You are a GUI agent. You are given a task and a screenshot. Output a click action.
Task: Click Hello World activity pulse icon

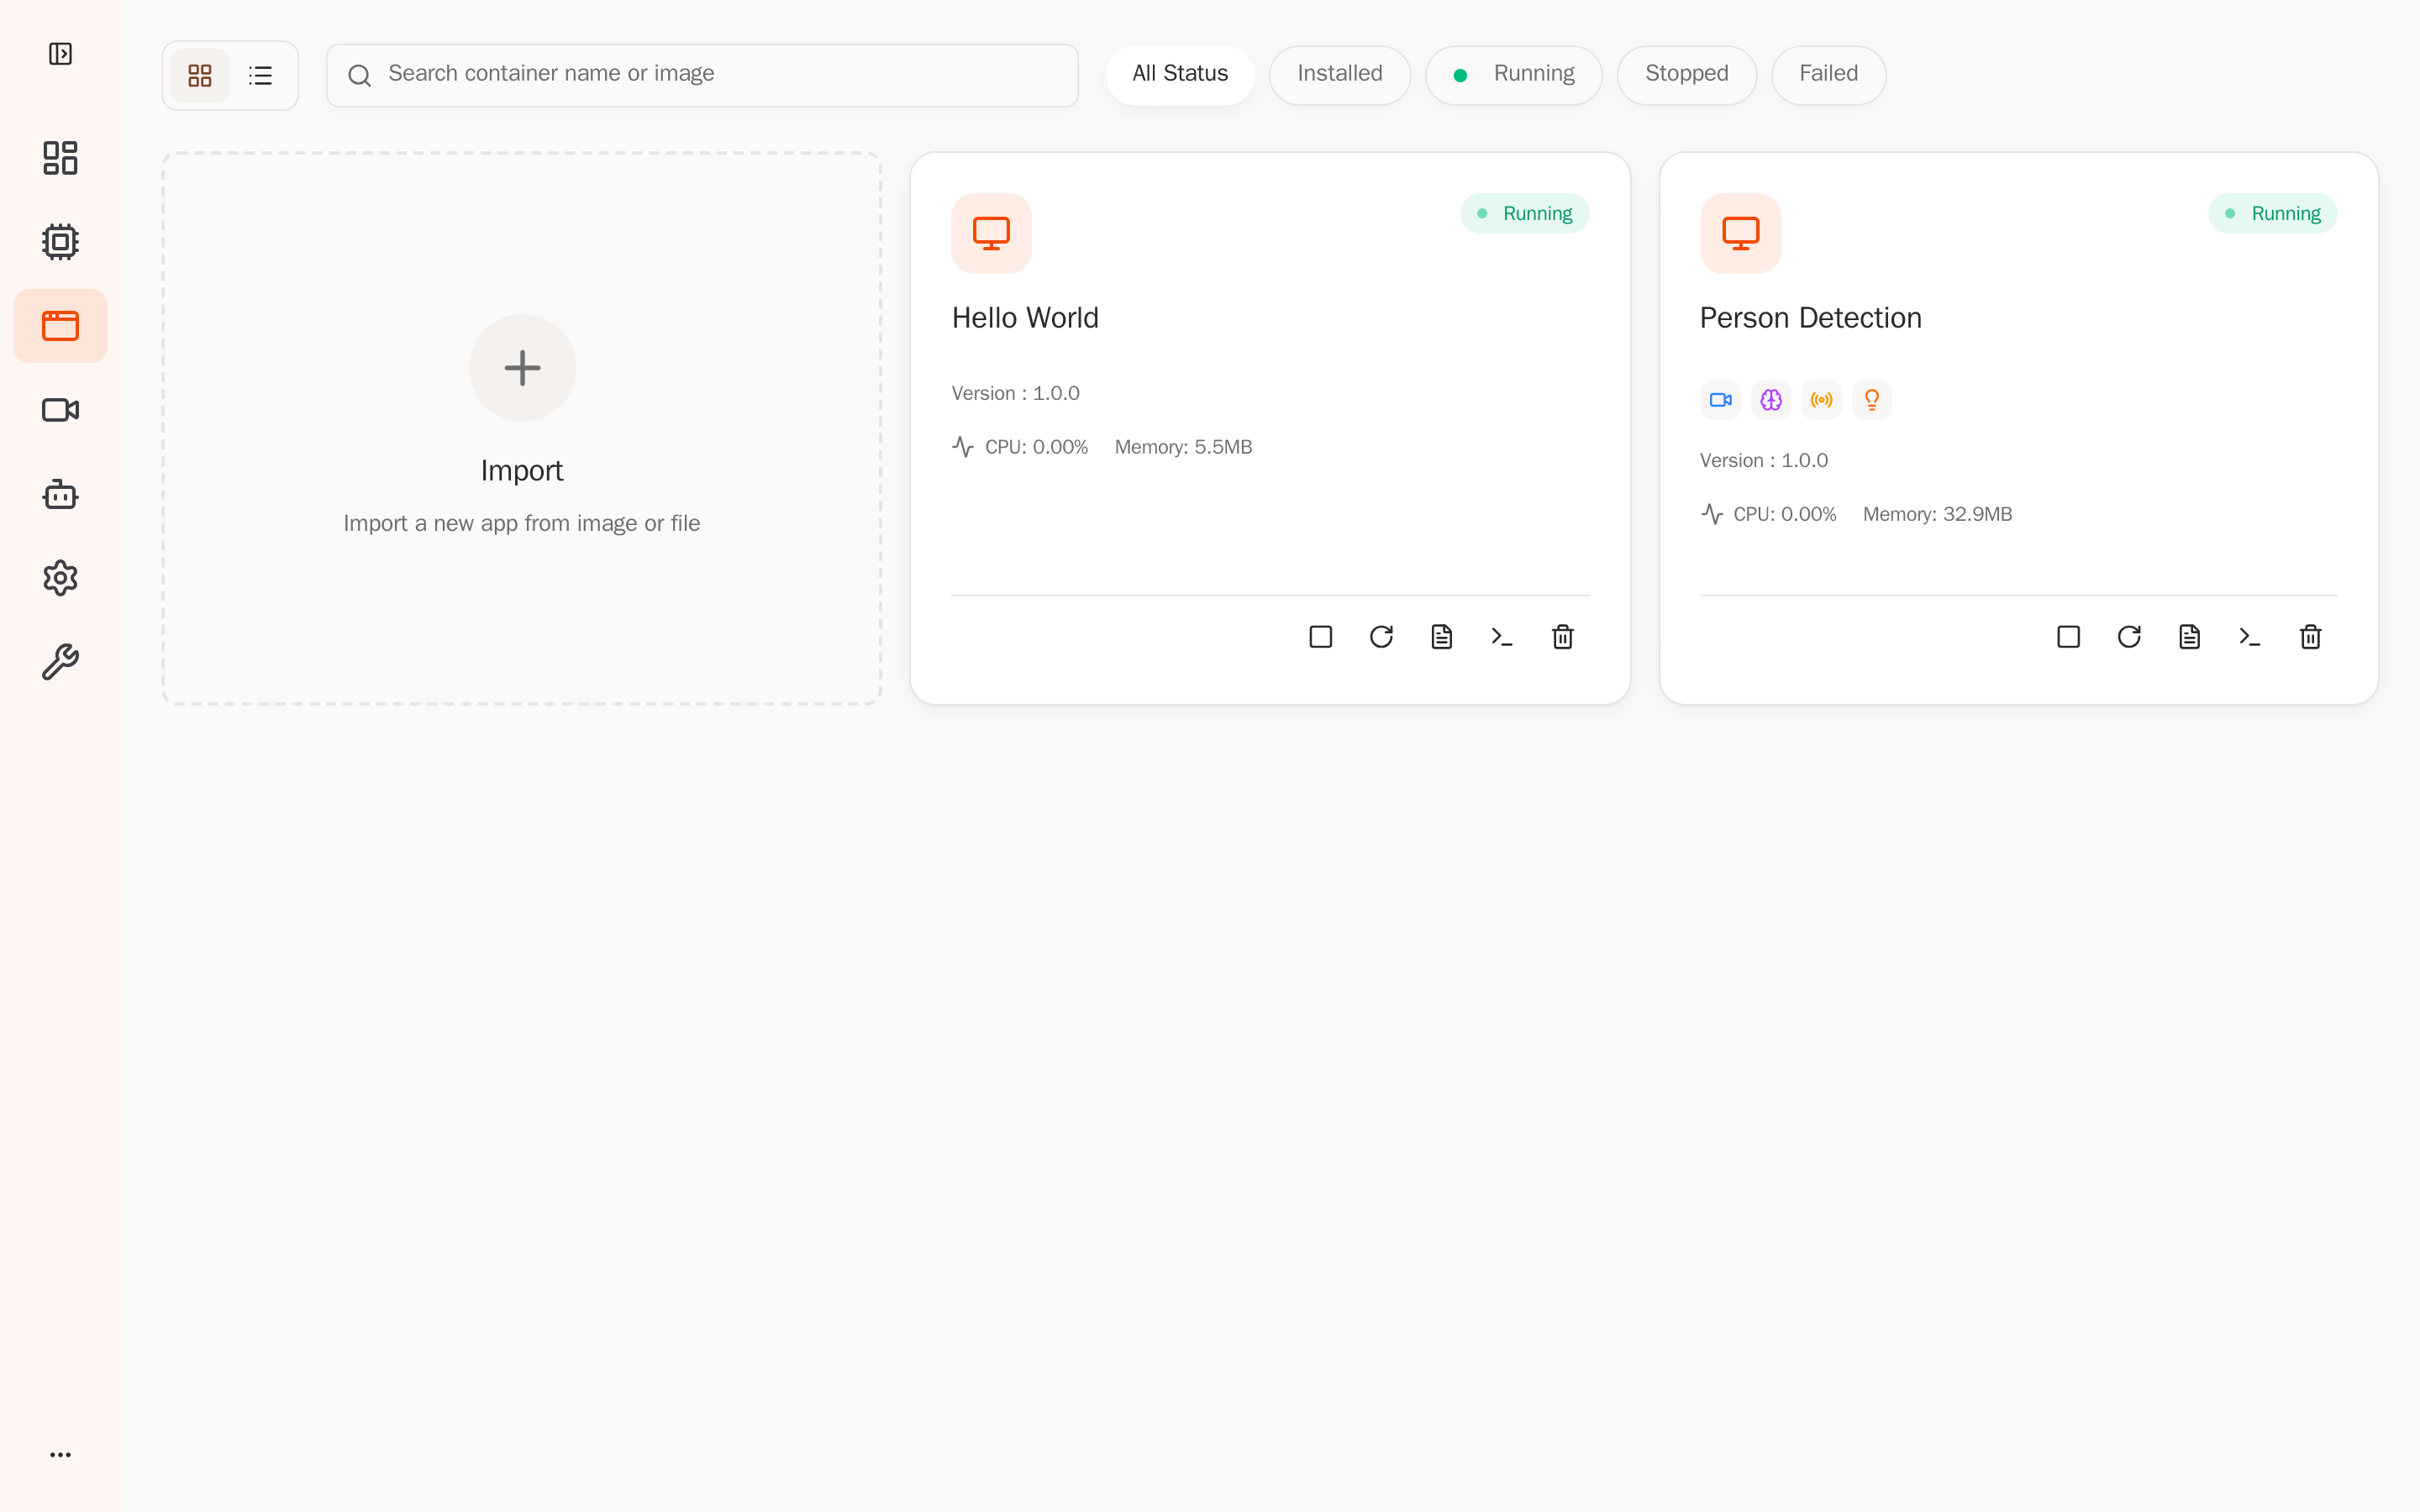(x=963, y=447)
